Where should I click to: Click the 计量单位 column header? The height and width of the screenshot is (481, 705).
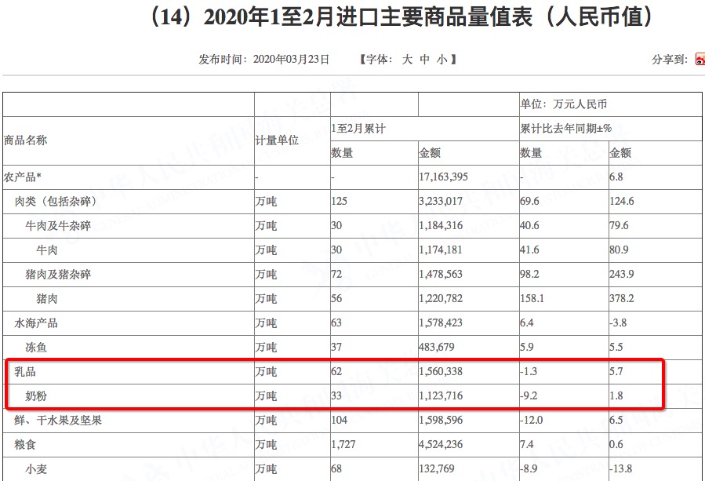point(277,140)
